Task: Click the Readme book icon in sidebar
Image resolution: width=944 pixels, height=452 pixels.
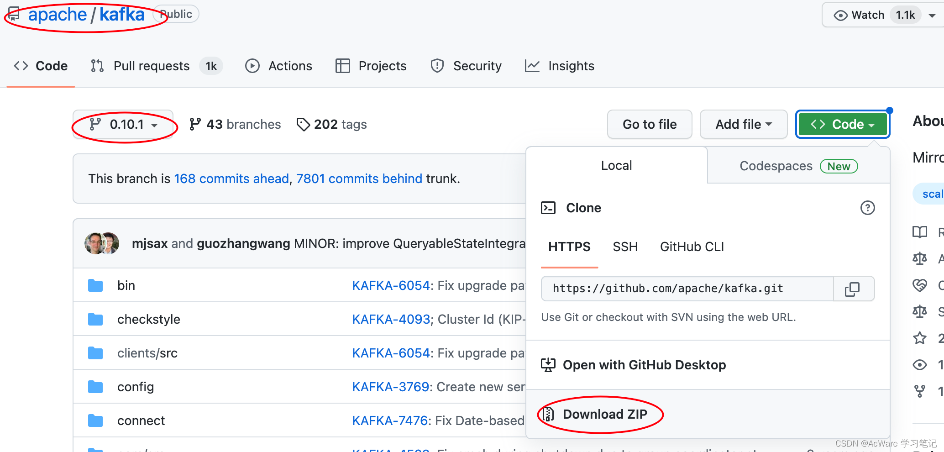Action: (x=920, y=232)
